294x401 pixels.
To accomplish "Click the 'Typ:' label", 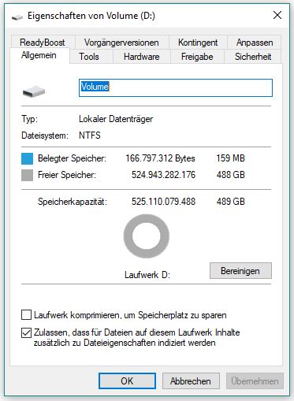I will click(29, 119).
